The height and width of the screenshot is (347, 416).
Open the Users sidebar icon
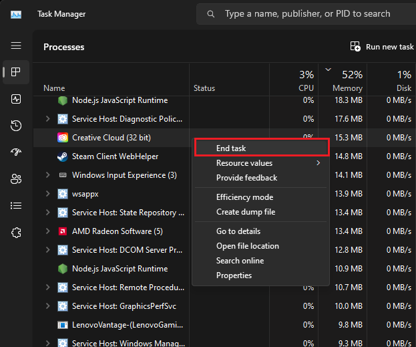coord(16,179)
